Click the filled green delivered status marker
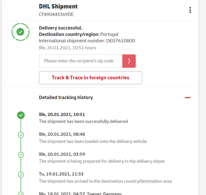The image size is (206, 195). pyautogui.click(x=21, y=115)
